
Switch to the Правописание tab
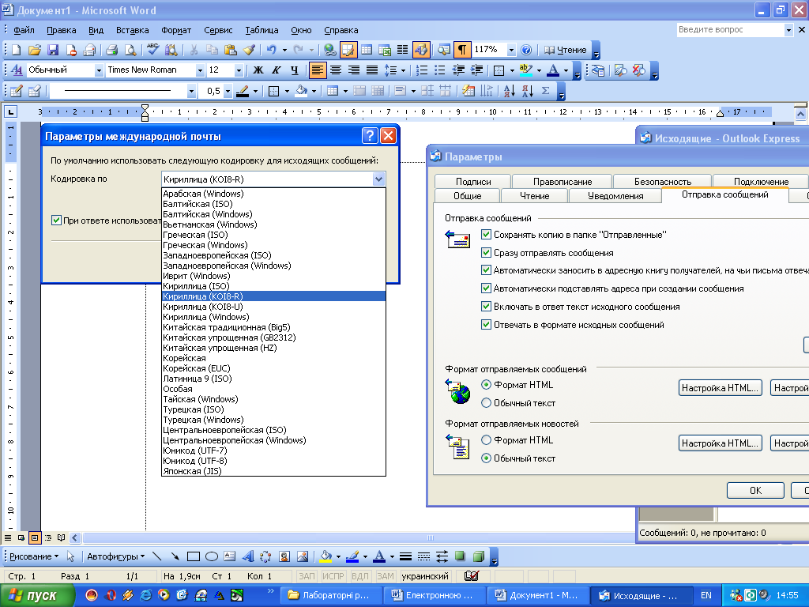(563, 181)
